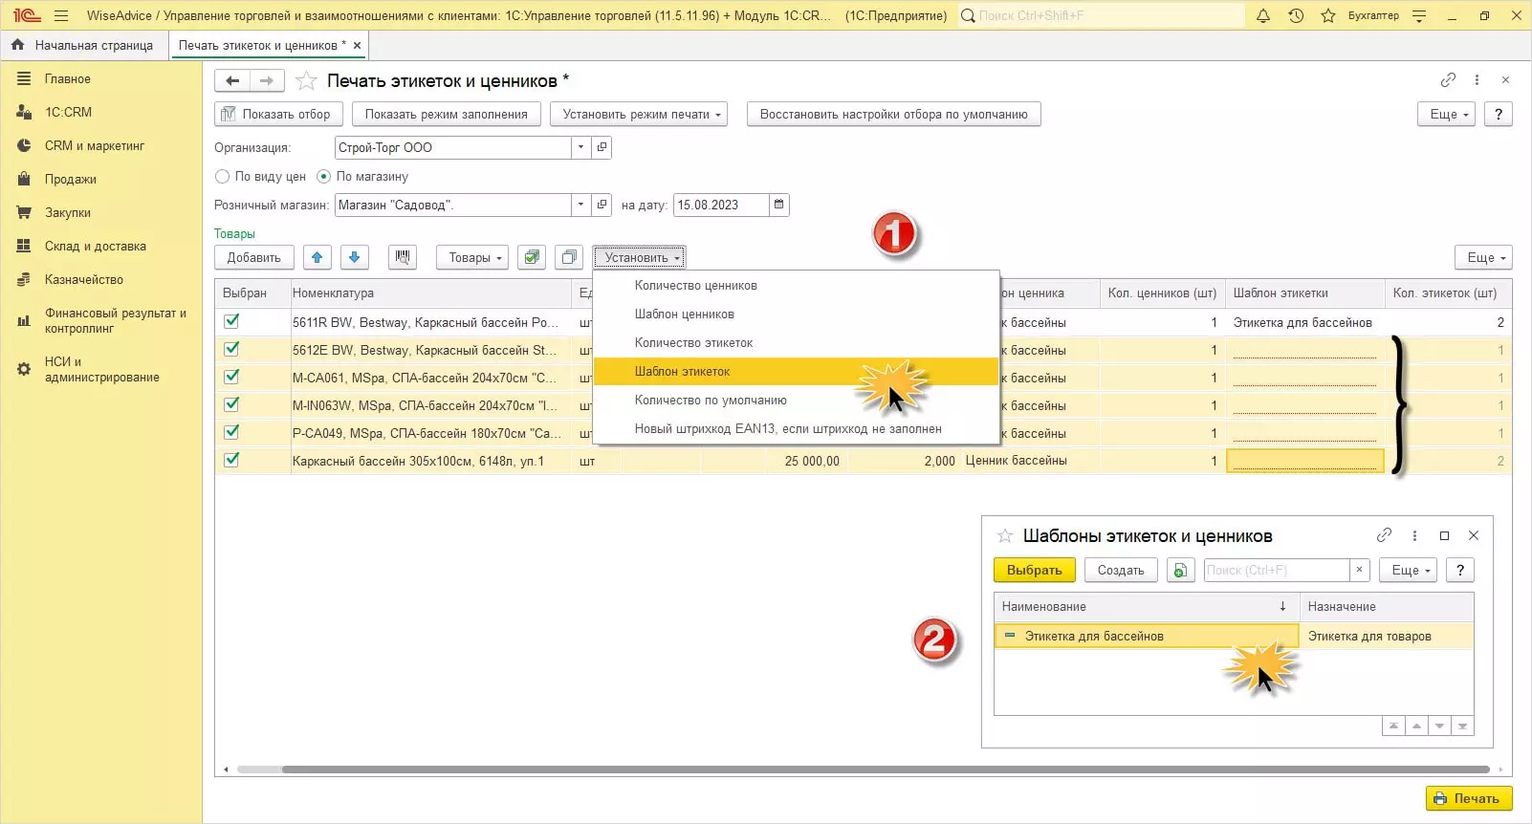This screenshot has height=824, width=1532.
Task: Toggle checkbox for Каркасный бассейн 305x100см row
Action: pyautogui.click(x=231, y=461)
